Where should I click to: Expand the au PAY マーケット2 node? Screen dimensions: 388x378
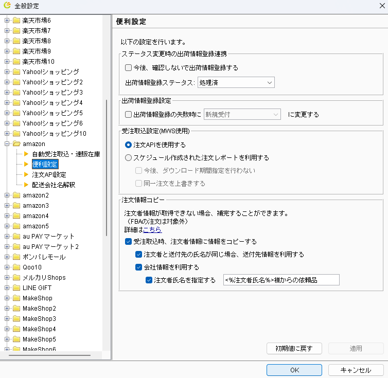pos(7,247)
